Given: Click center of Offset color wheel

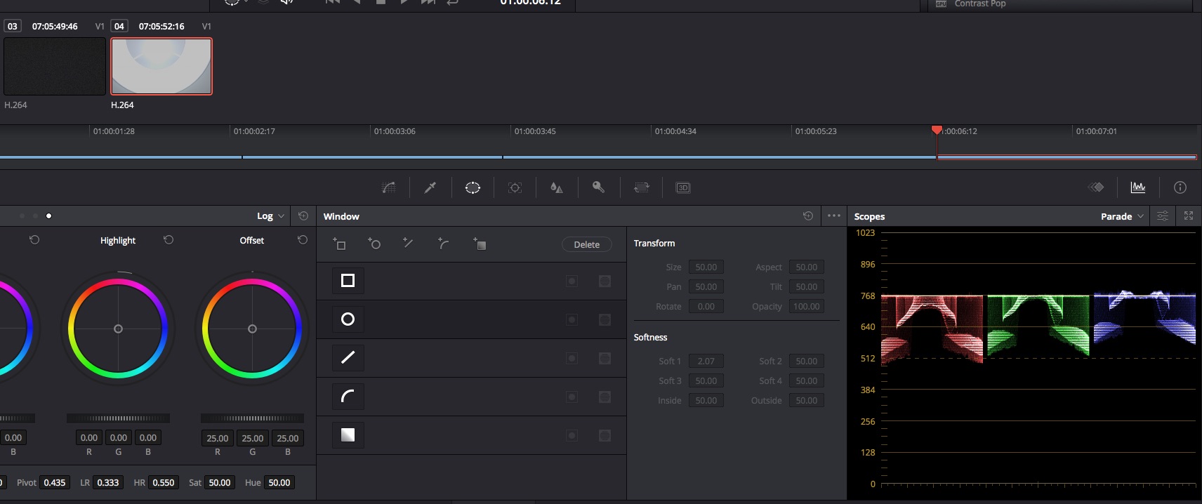Looking at the screenshot, I should pyautogui.click(x=252, y=329).
